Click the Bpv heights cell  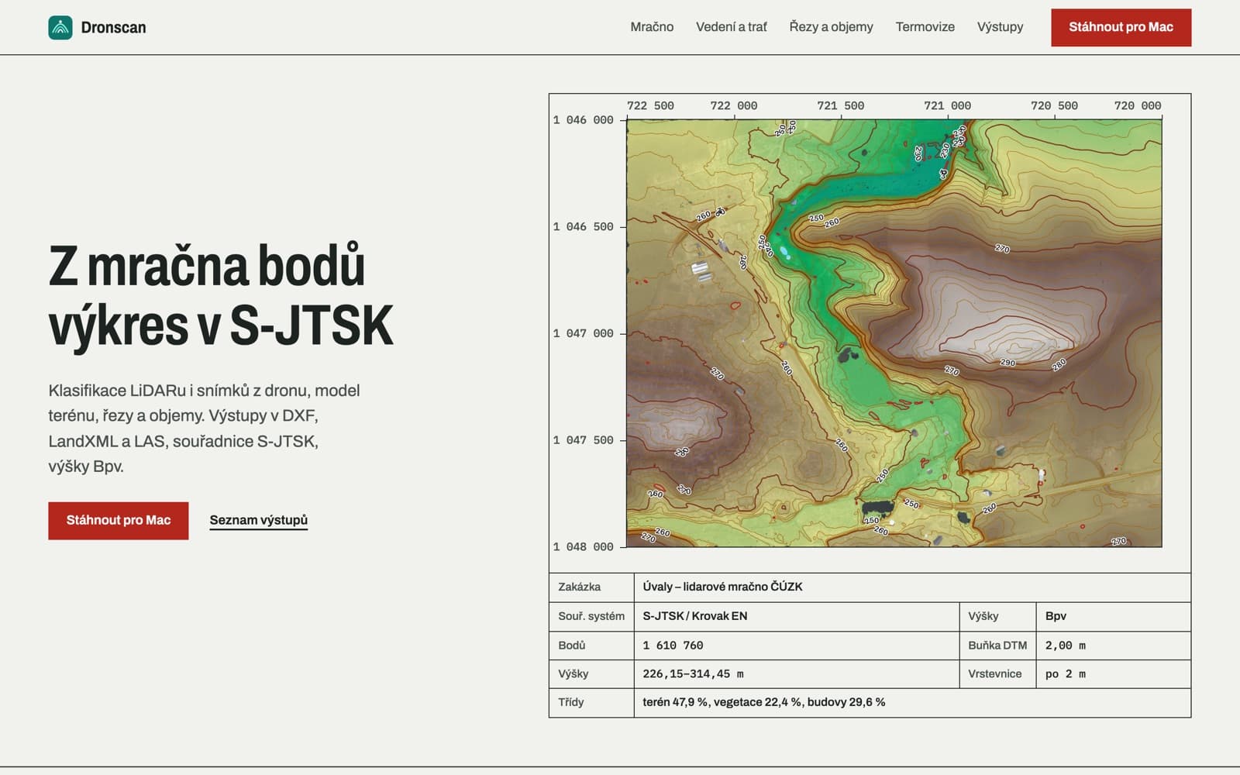pyautogui.click(x=1113, y=616)
